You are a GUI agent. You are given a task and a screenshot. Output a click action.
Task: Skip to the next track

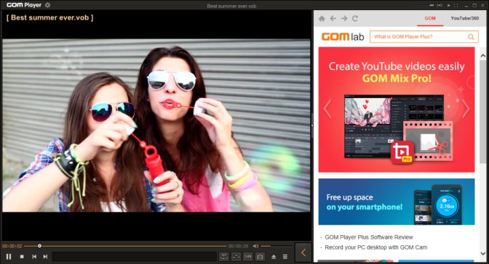45,257
